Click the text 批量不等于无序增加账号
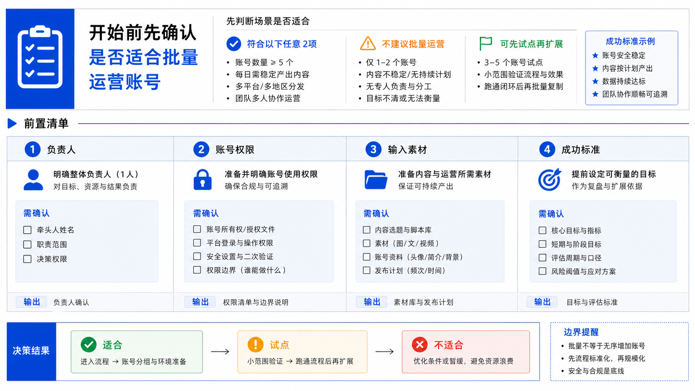Viewport: 695px width, 391px height. coord(606,346)
